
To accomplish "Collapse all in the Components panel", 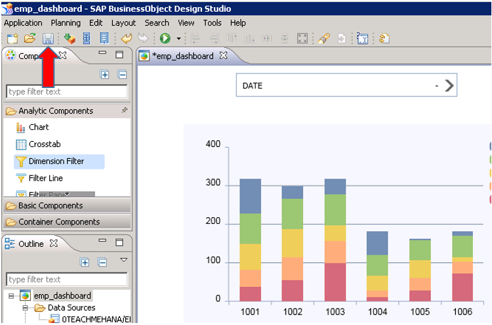I will click(x=122, y=74).
